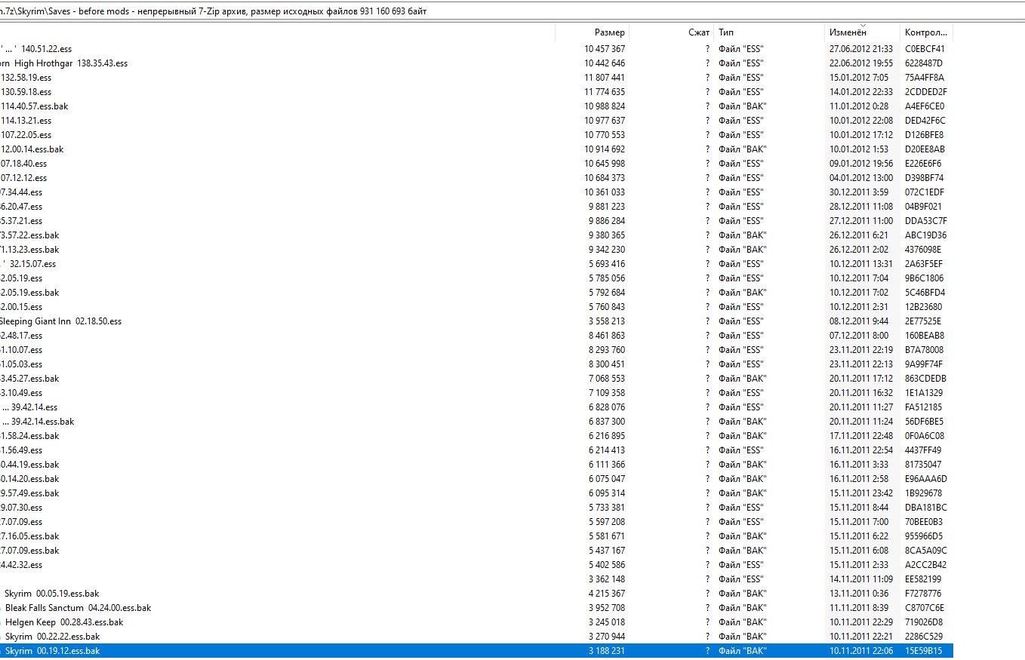Sort files by the Изменён column header

coord(863,32)
